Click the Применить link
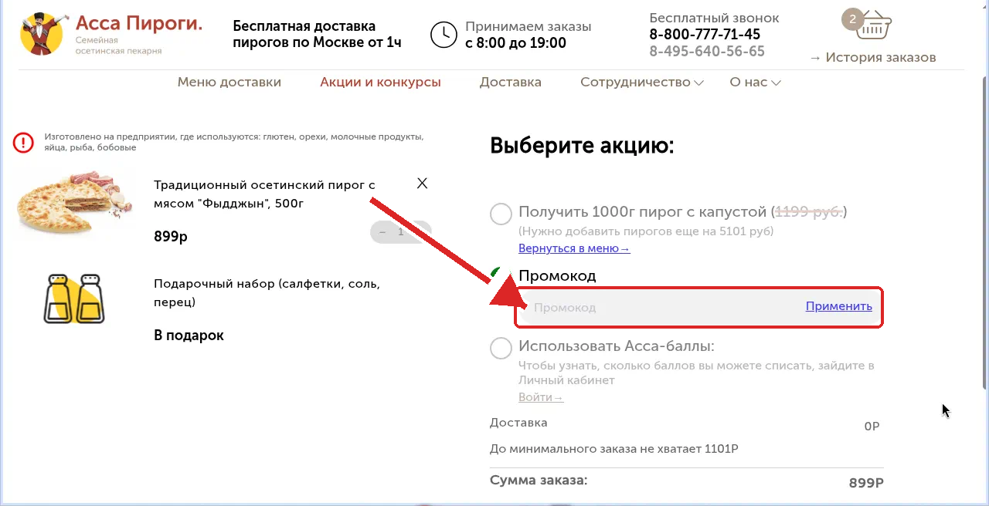 pos(838,306)
